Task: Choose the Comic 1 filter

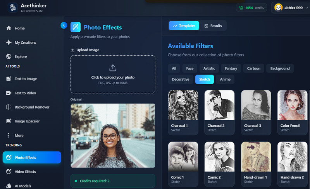Action: pos(183,164)
